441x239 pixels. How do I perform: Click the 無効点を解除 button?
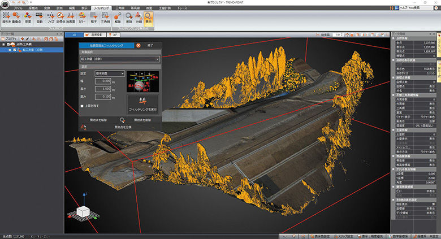98,120
